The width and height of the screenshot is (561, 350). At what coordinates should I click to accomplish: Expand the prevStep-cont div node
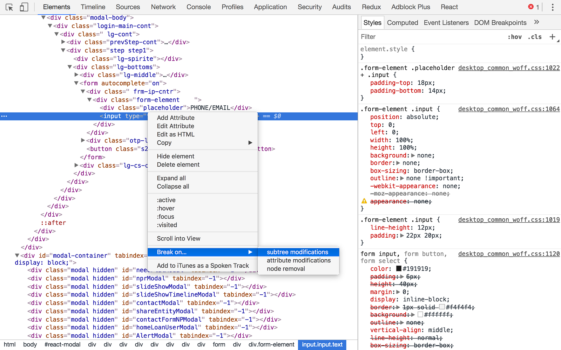coord(63,42)
